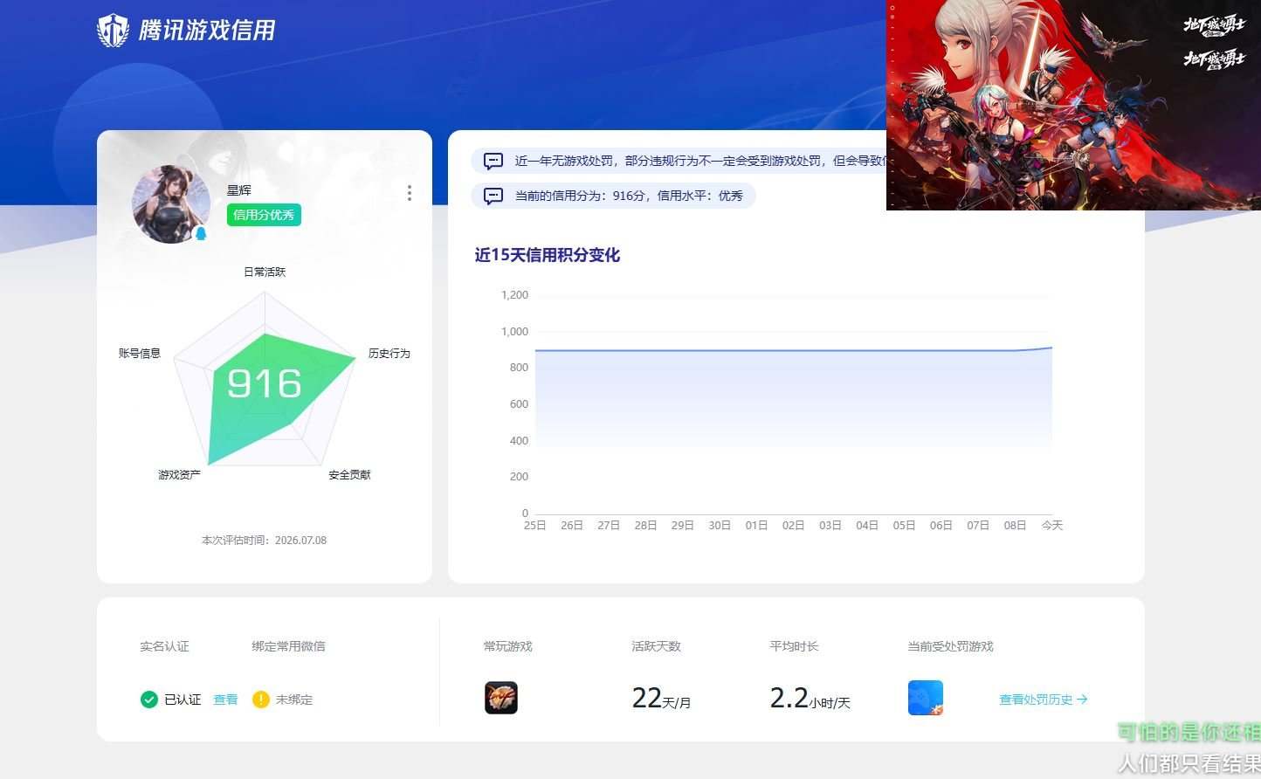Click the 地下城与勇士 banner advertisement

pyautogui.click(x=1073, y=105)
